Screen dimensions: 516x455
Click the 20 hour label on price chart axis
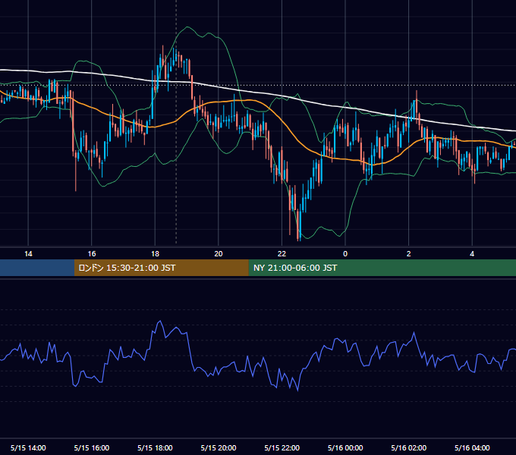tap(219, 254)
